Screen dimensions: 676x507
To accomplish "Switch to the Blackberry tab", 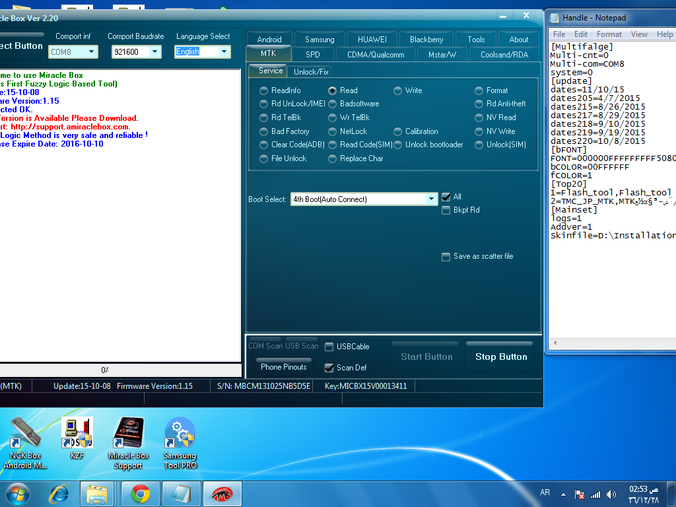I will click(x=426, y=39).
